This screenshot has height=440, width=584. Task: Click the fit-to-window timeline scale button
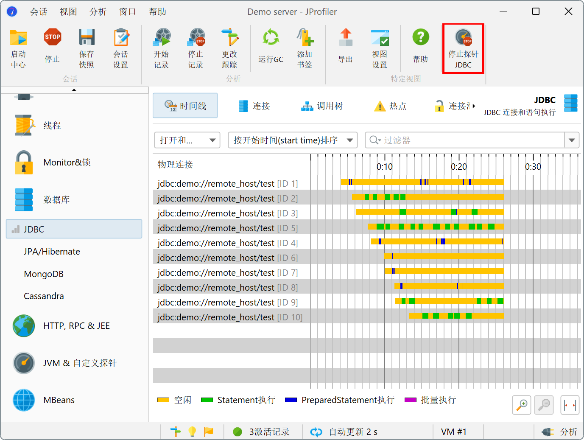point(570,405)
